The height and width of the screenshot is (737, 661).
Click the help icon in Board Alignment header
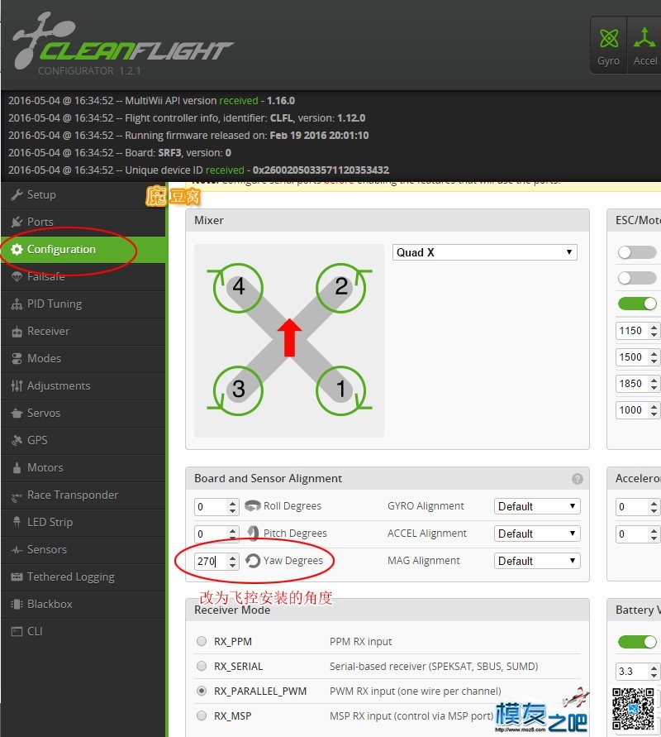pos(578,478)
